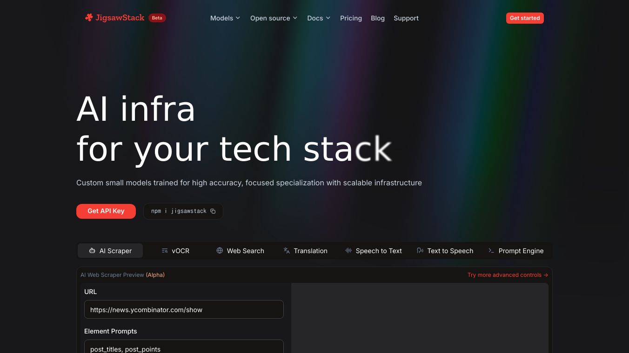Click the npm i jigsawstack command box
The height and width of the screenshot is (353, 629).
[183, 211]
